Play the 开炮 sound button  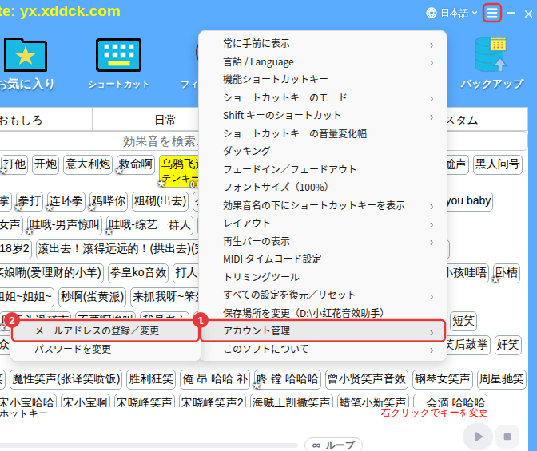point(46,164)
